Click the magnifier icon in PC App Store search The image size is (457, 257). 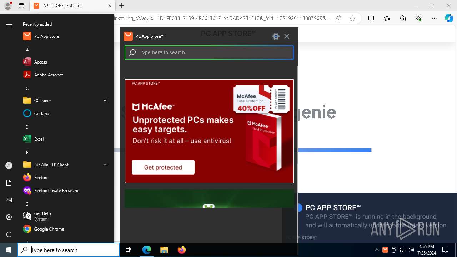click(132, 52)
